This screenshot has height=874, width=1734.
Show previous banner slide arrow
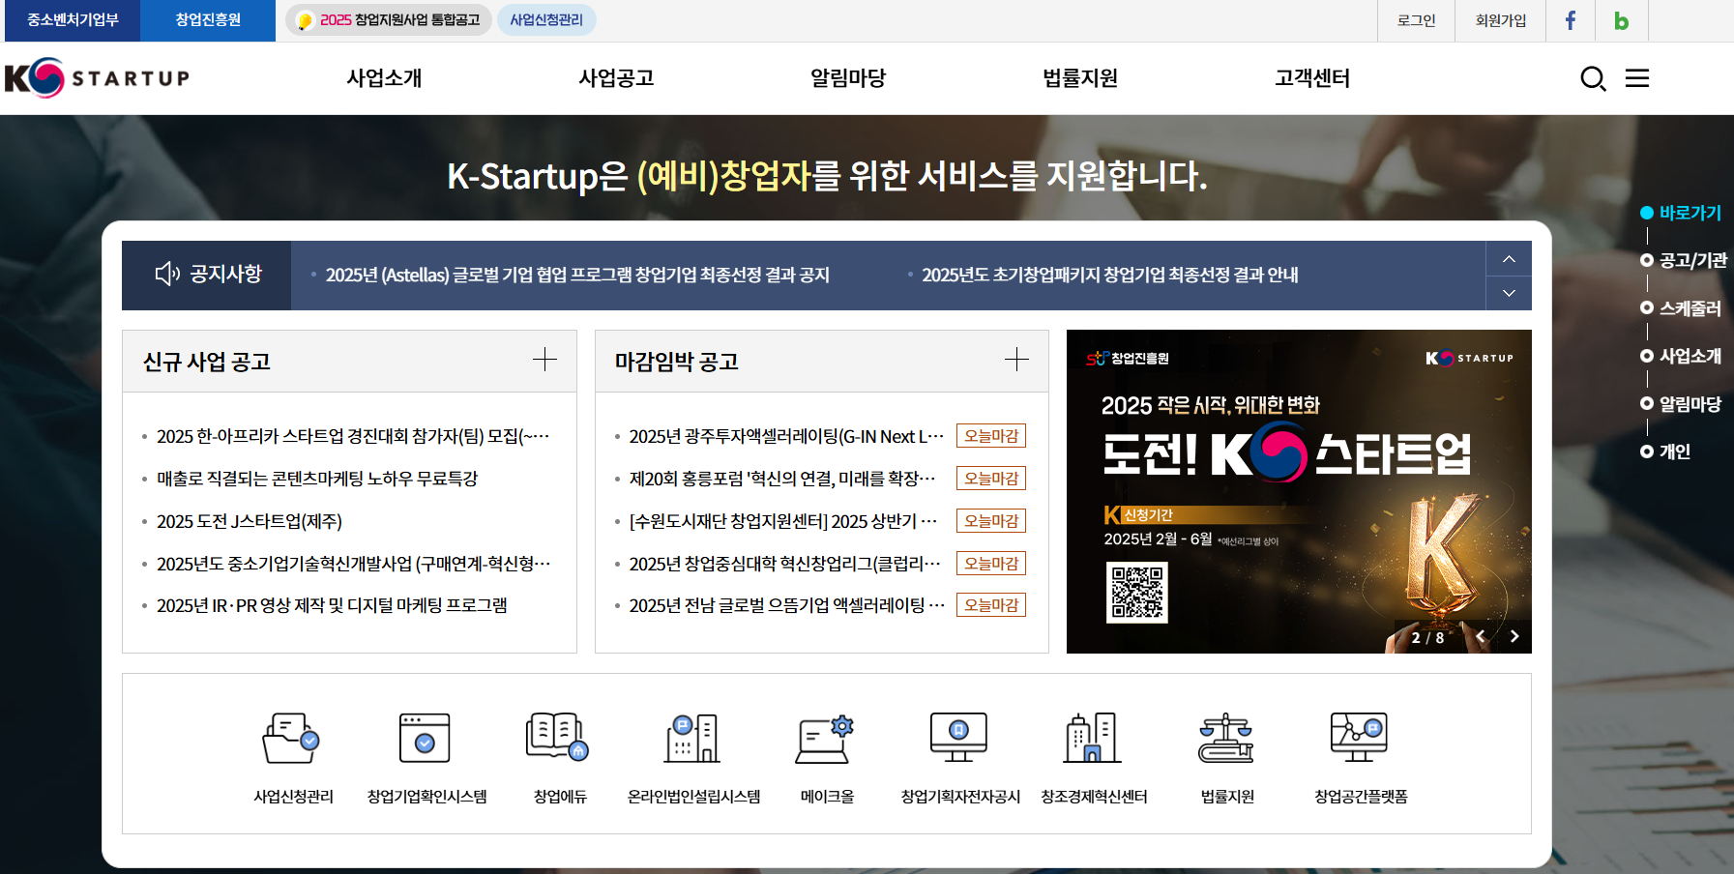1481,636
